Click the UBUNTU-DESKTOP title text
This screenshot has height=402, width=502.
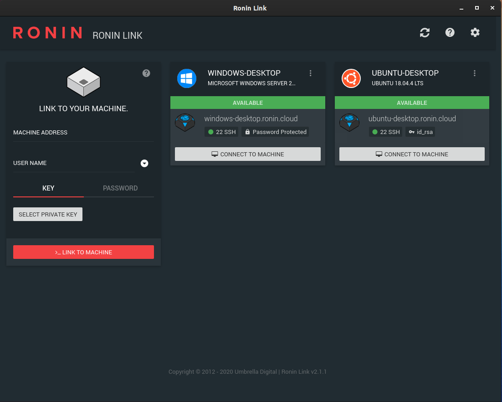tap(405, 73)
